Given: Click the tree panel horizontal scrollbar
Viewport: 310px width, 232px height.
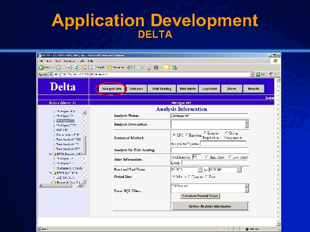Looking at the screenshot, I should [61, 186].
